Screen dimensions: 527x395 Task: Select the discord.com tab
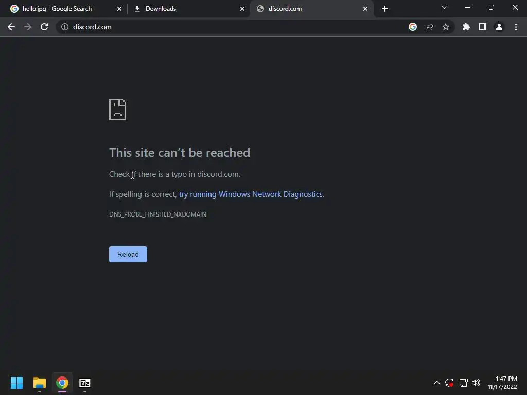(312, 9)
